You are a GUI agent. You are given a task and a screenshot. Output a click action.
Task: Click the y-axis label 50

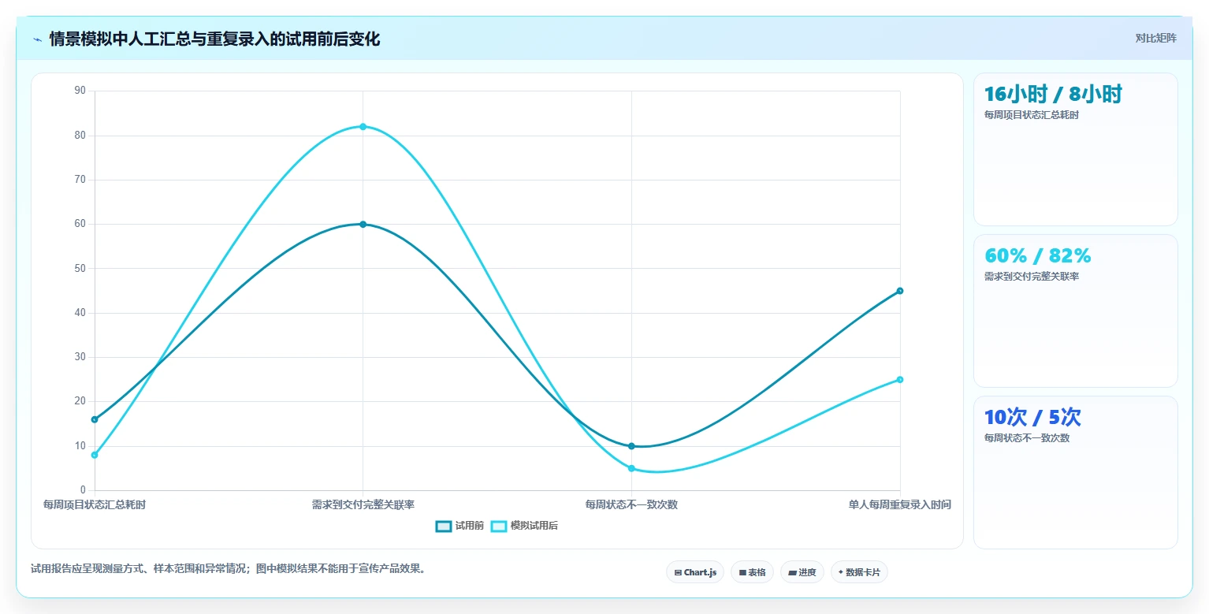point(80,268)
